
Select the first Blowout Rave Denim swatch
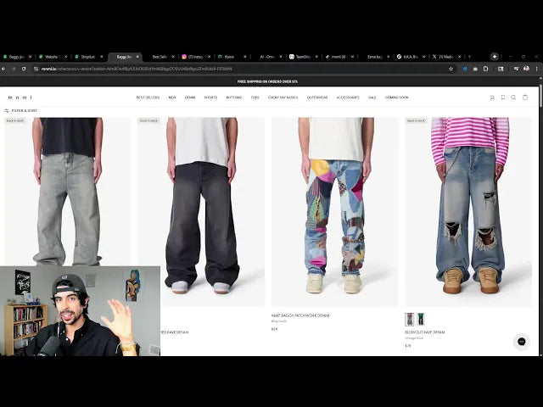410,319
